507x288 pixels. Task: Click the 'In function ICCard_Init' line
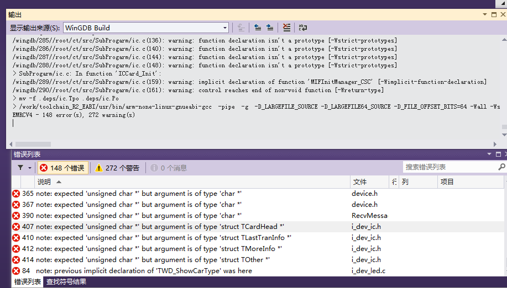click(87, 73)
